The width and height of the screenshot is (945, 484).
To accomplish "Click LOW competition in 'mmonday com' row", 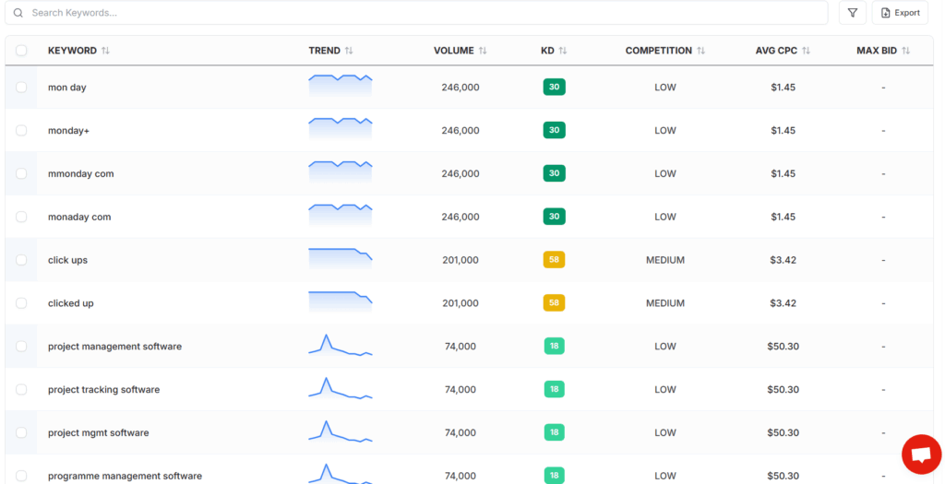I will click(665, 173).
